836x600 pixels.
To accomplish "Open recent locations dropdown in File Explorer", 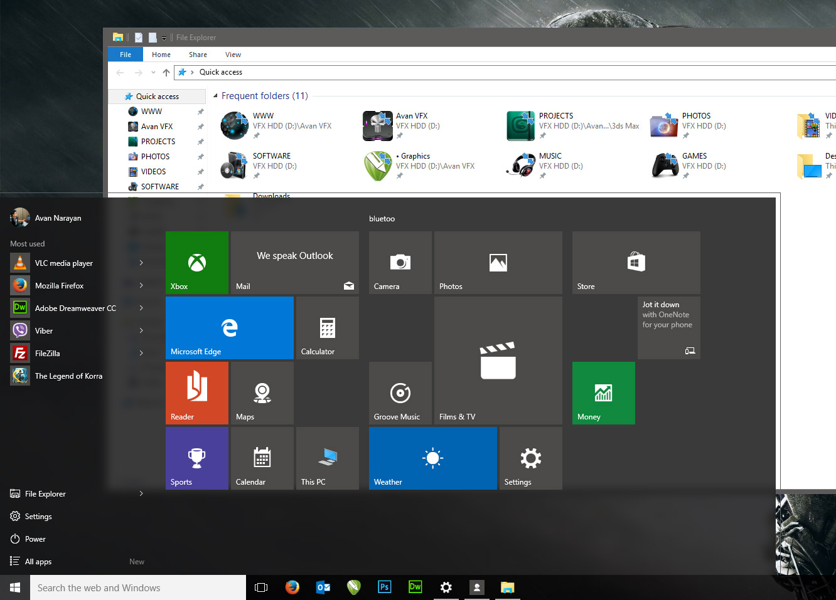I will tap(153, 72).
